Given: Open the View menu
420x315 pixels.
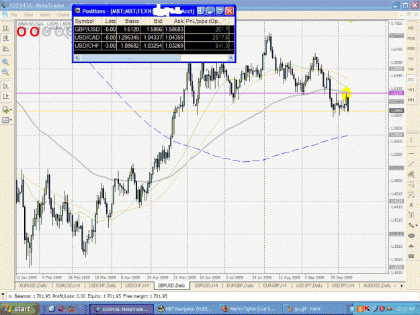Looking at the screenshot, I should coord(28,15).
